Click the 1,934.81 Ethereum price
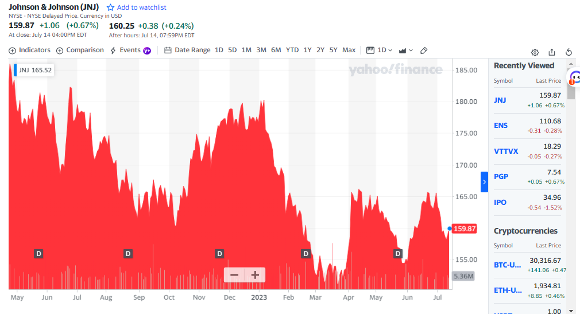The height and width of the screenshot is (314, 580). pyautogui.click(x=547, y=286)
